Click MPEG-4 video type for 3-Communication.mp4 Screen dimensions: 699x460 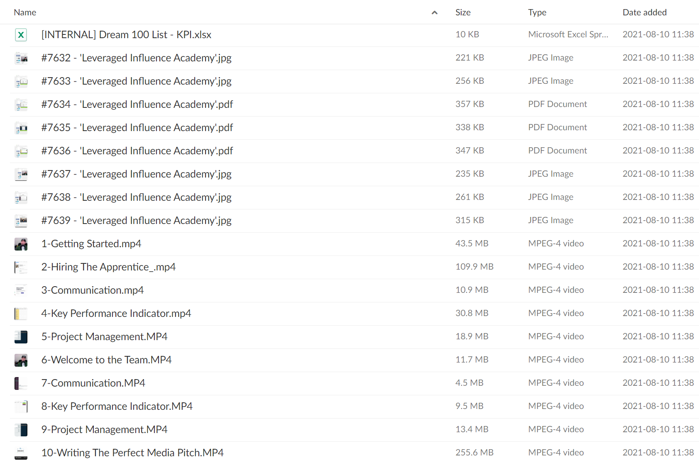click(x=556, y=290)
